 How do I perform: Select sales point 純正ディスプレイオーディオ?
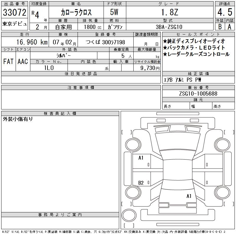click(x=194, y=41)
